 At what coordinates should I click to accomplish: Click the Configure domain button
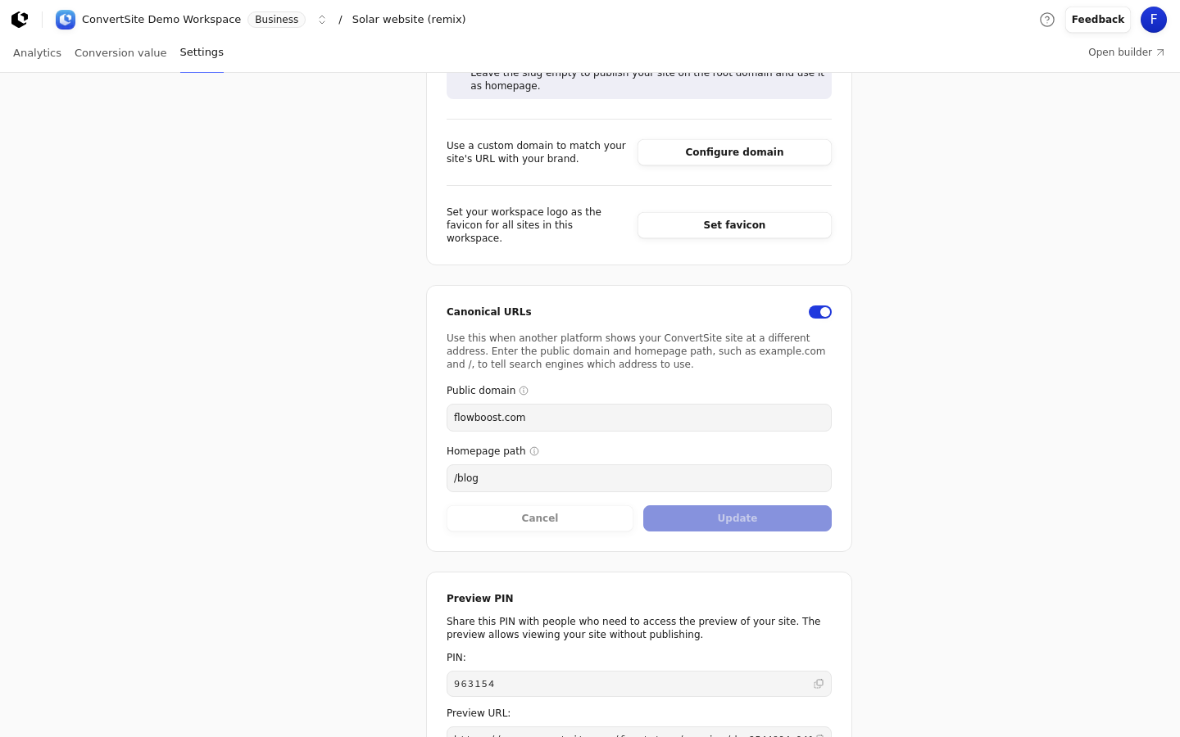(734, 152)
